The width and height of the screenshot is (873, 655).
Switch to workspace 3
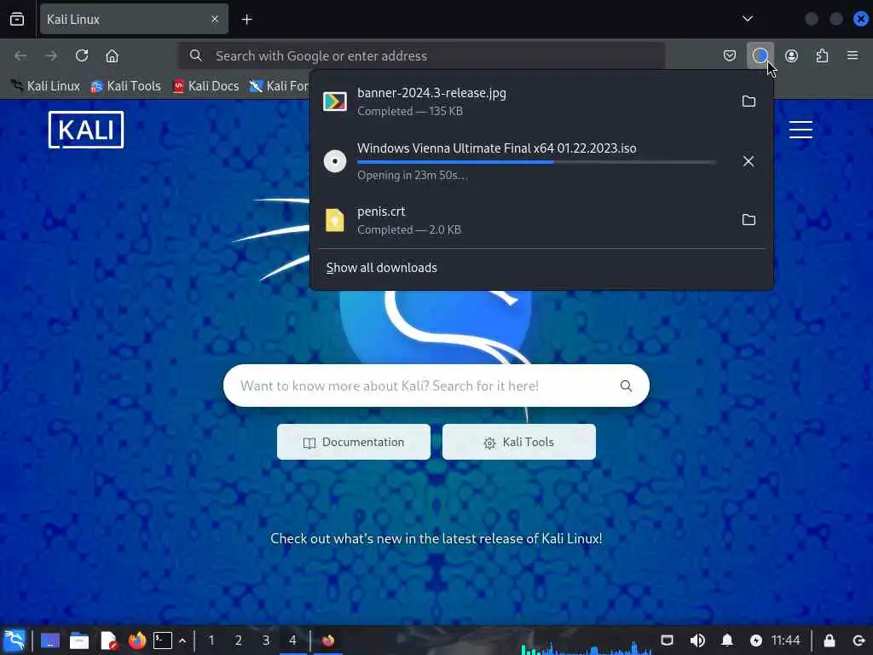click(x=266, y=641)
